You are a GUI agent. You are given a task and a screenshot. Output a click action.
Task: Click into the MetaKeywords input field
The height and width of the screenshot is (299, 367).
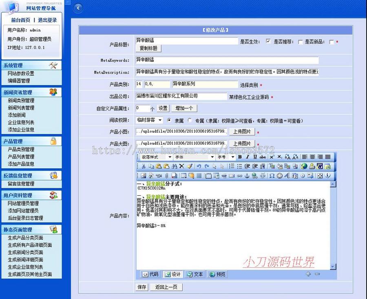point(227,60)
